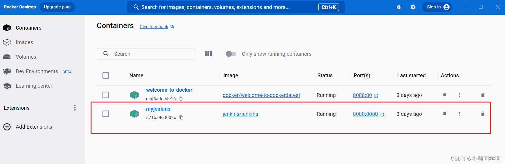The image size is (505, 164).
Task: Open Docker Desktop settings gear
Action: click(413, 7)
